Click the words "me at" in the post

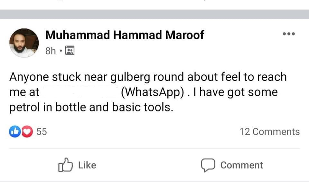(x=24, y=92)
